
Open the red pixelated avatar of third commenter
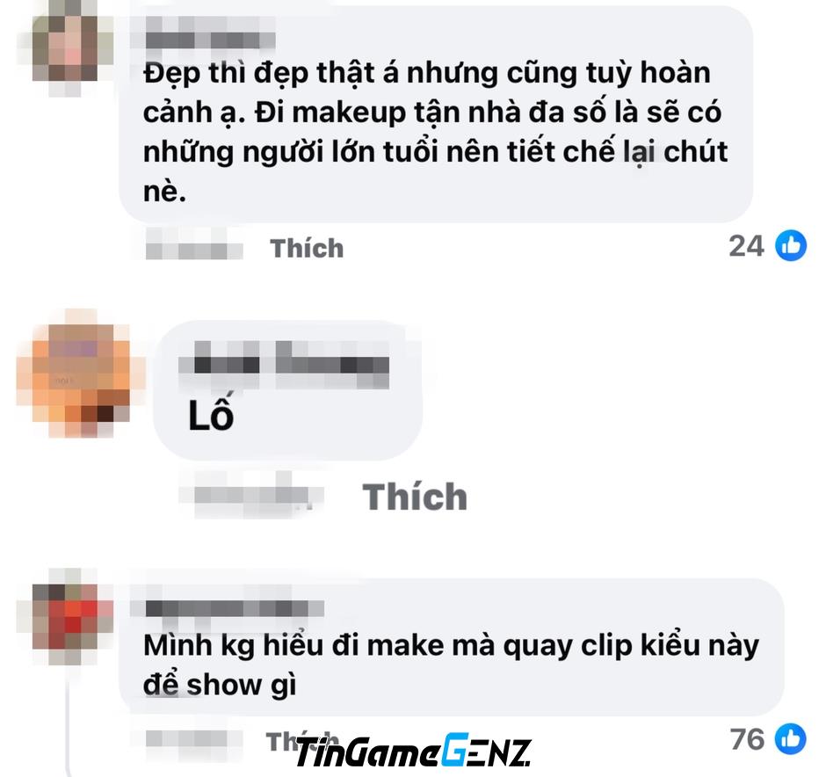[x=66, y=616]
